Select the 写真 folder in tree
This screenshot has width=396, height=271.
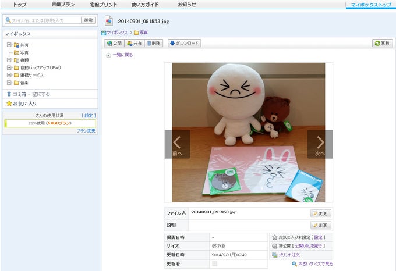pyautogui.click(x=21, y=52)
